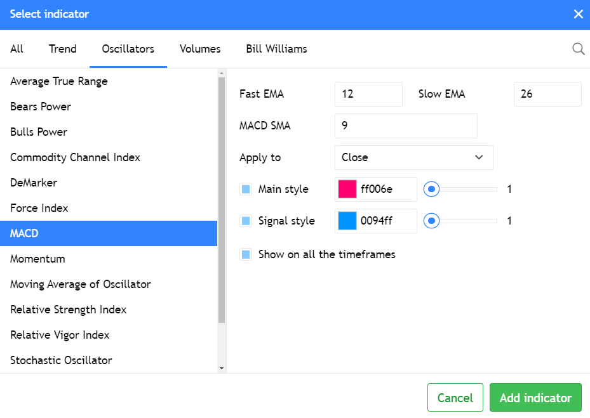Click the search magnifier icon
This screenshot has width=590, height=418.
click(578, 49)
